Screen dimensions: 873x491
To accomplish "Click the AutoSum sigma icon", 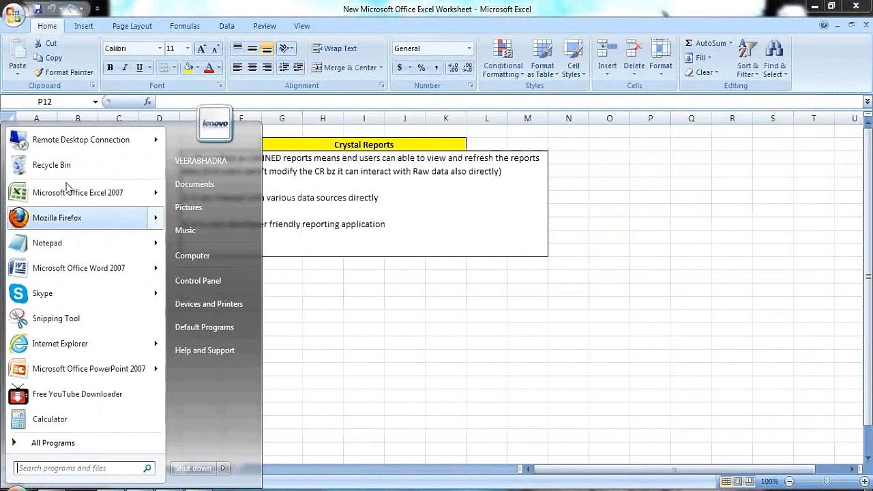I will (688, 43).
